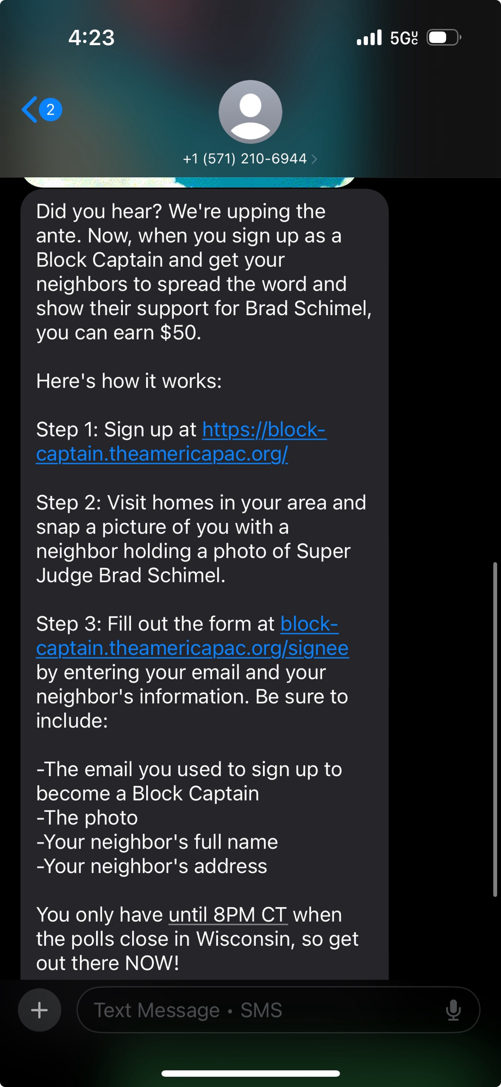Tap the +1 (571) 210-6944 phone number
The height and width of the screenshot is (1087, 501).
[x=245, y=159]
